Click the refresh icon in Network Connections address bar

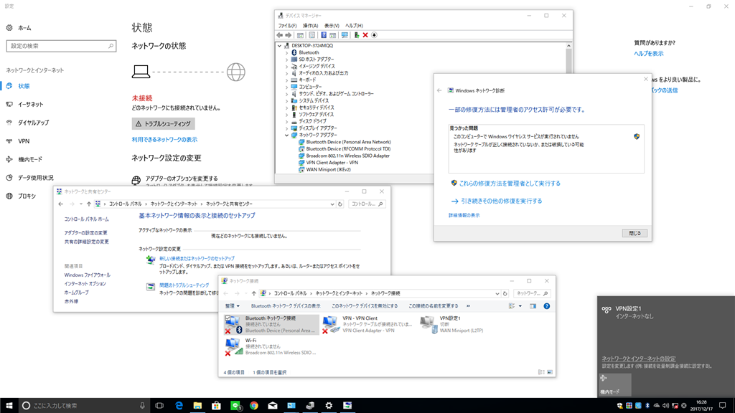point(505,293)
